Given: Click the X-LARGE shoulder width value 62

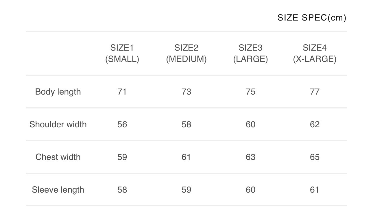Looking at the screenshot, I should 315,124.
